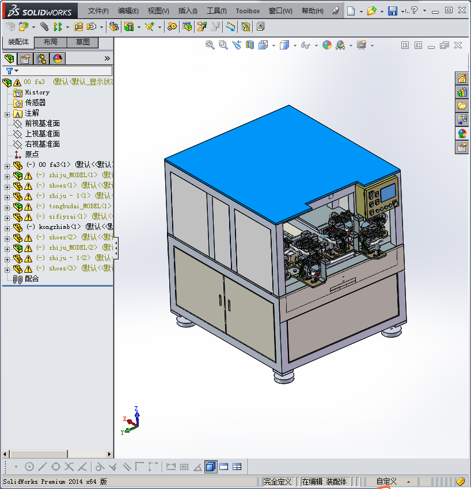Open the 工具(T) menu
The height and width of the screenshot is (489, 471).
[x=216, y=11]
